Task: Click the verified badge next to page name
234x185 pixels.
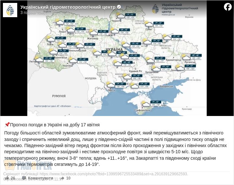Action: tap(119, 7)
